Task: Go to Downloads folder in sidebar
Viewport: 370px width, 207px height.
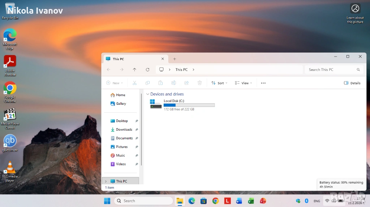Action: click(124, 130)
